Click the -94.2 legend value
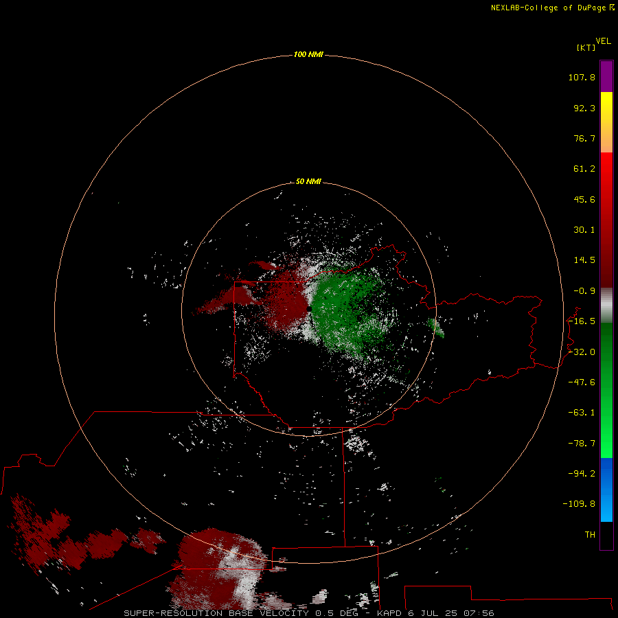 pos(582,474)
